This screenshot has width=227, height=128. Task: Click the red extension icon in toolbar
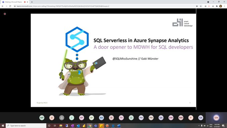click(209, 6)
